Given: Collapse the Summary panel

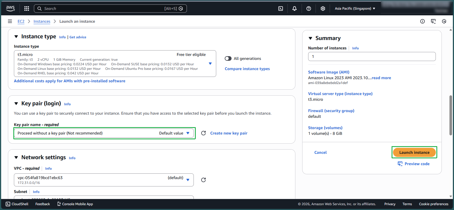Looking at the screenshot, I should [310, 38].
